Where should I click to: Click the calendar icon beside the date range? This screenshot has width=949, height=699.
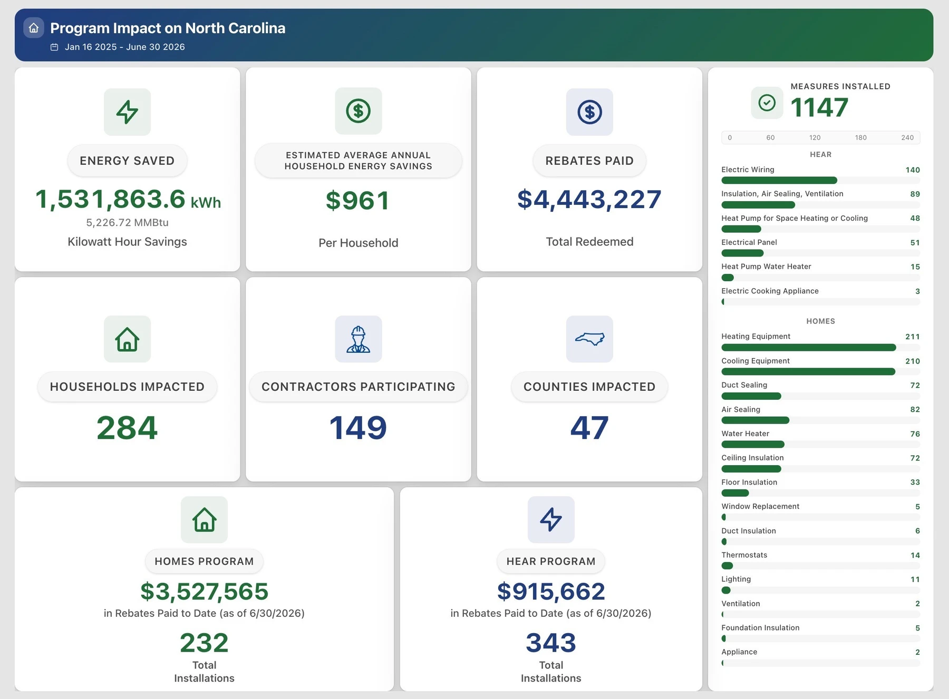pyautogui.click(x=54, y=47)
